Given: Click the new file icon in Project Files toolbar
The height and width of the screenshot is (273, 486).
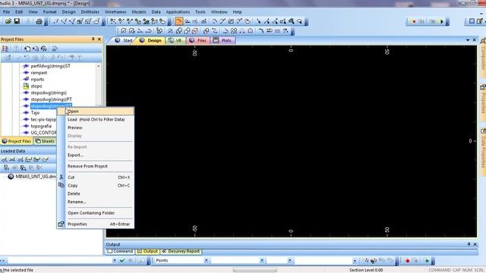Looking at the screenshot, I should (x=27, y=49).
